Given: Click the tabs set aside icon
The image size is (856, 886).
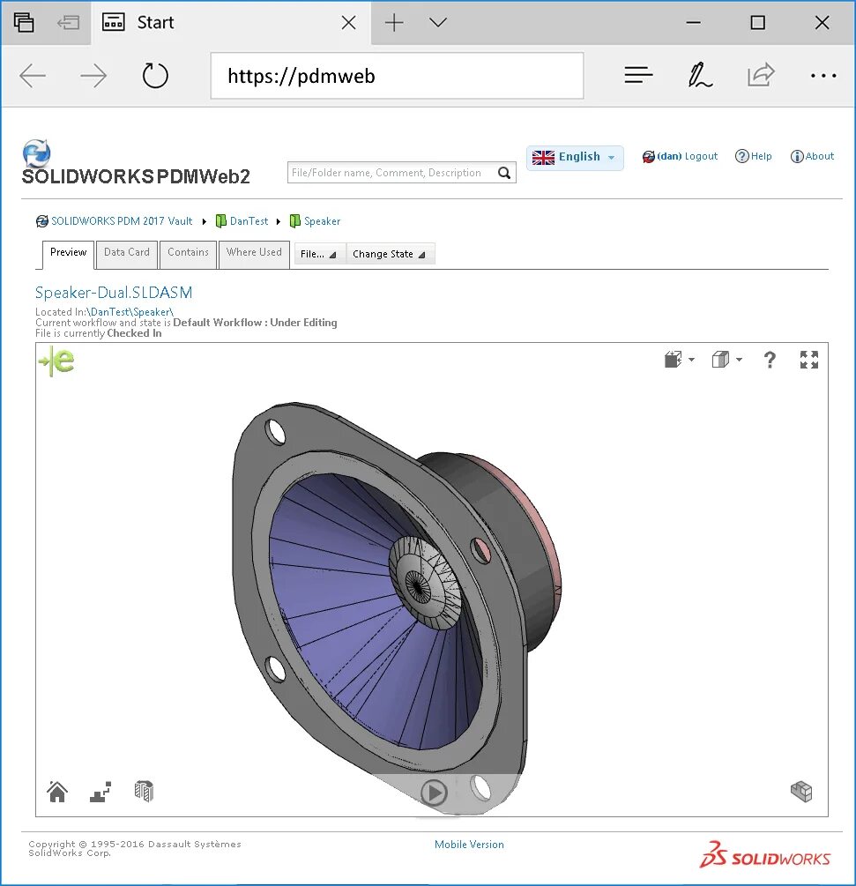Looking at the screenshot, I should [x=24, y=23].
